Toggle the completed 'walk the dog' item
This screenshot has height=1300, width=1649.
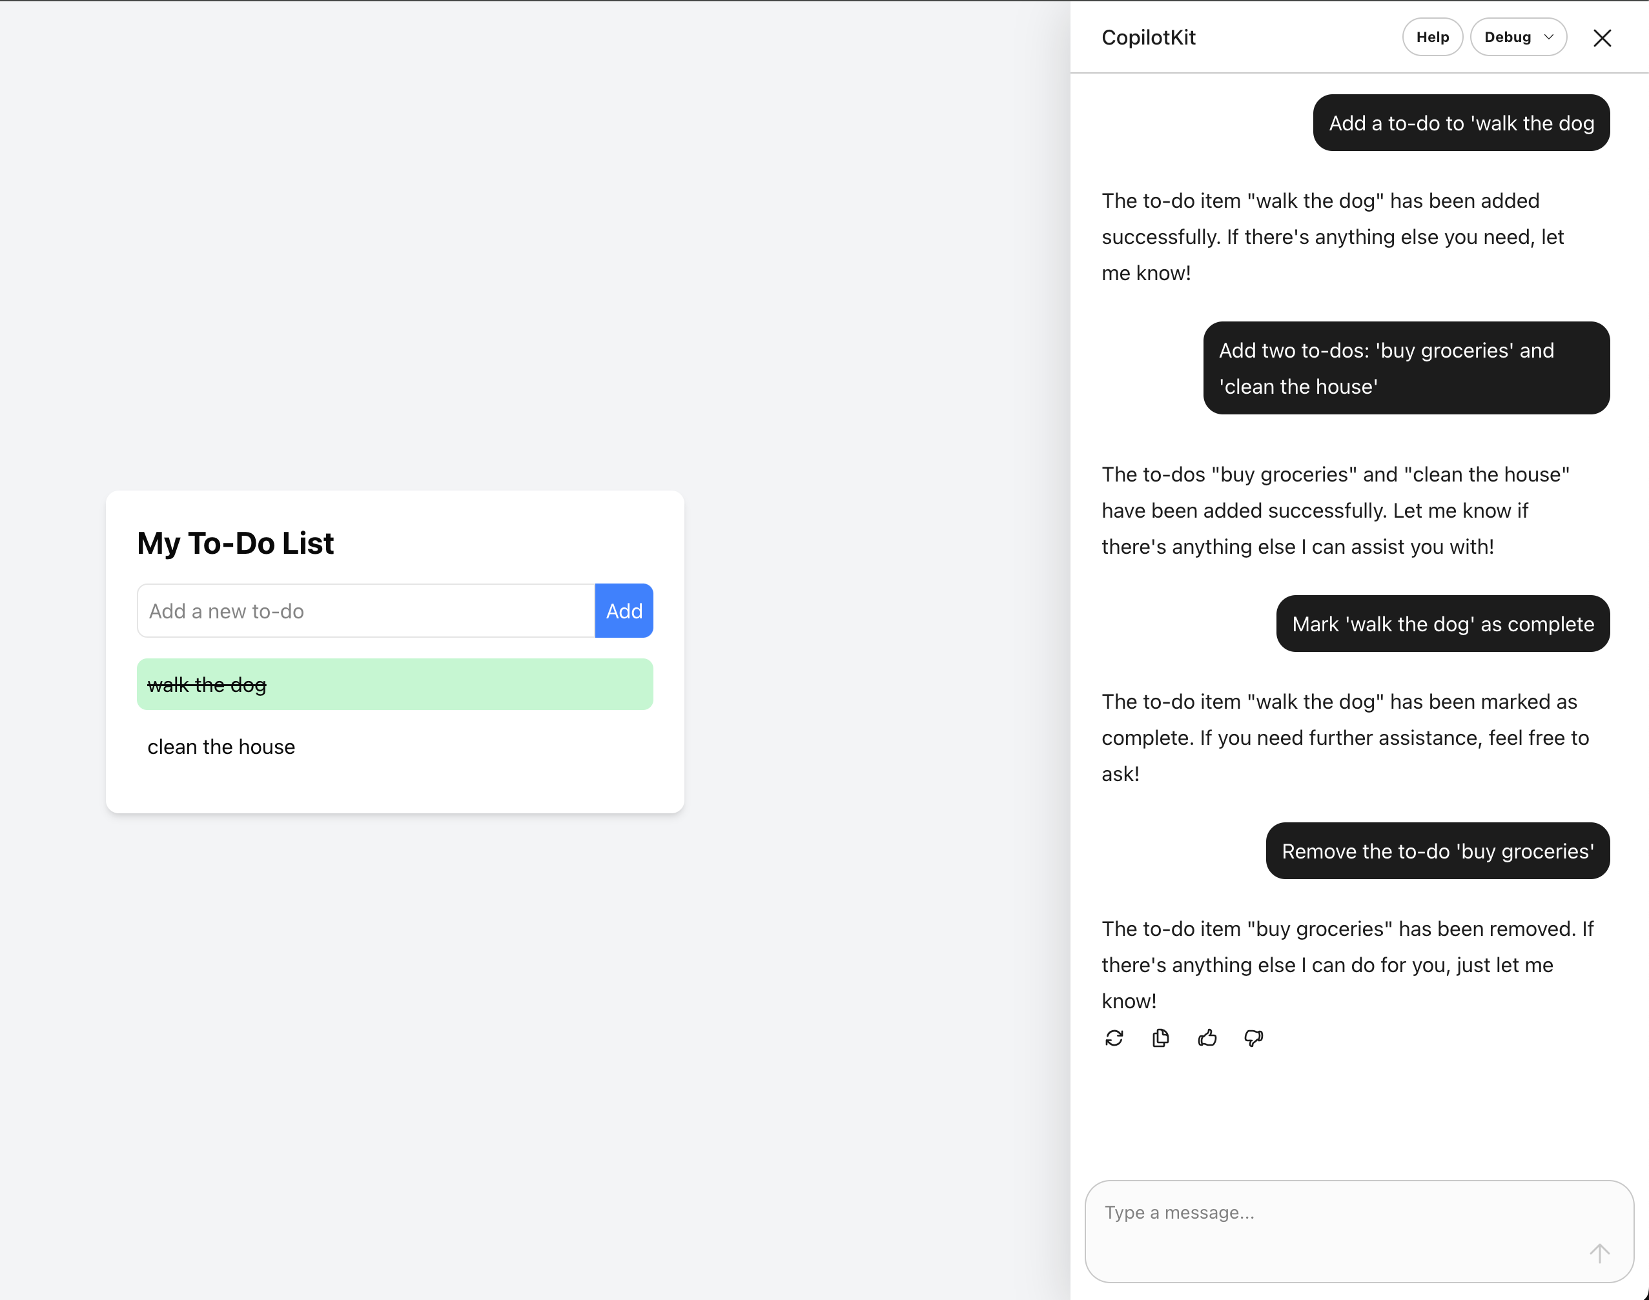pos(394,684)
